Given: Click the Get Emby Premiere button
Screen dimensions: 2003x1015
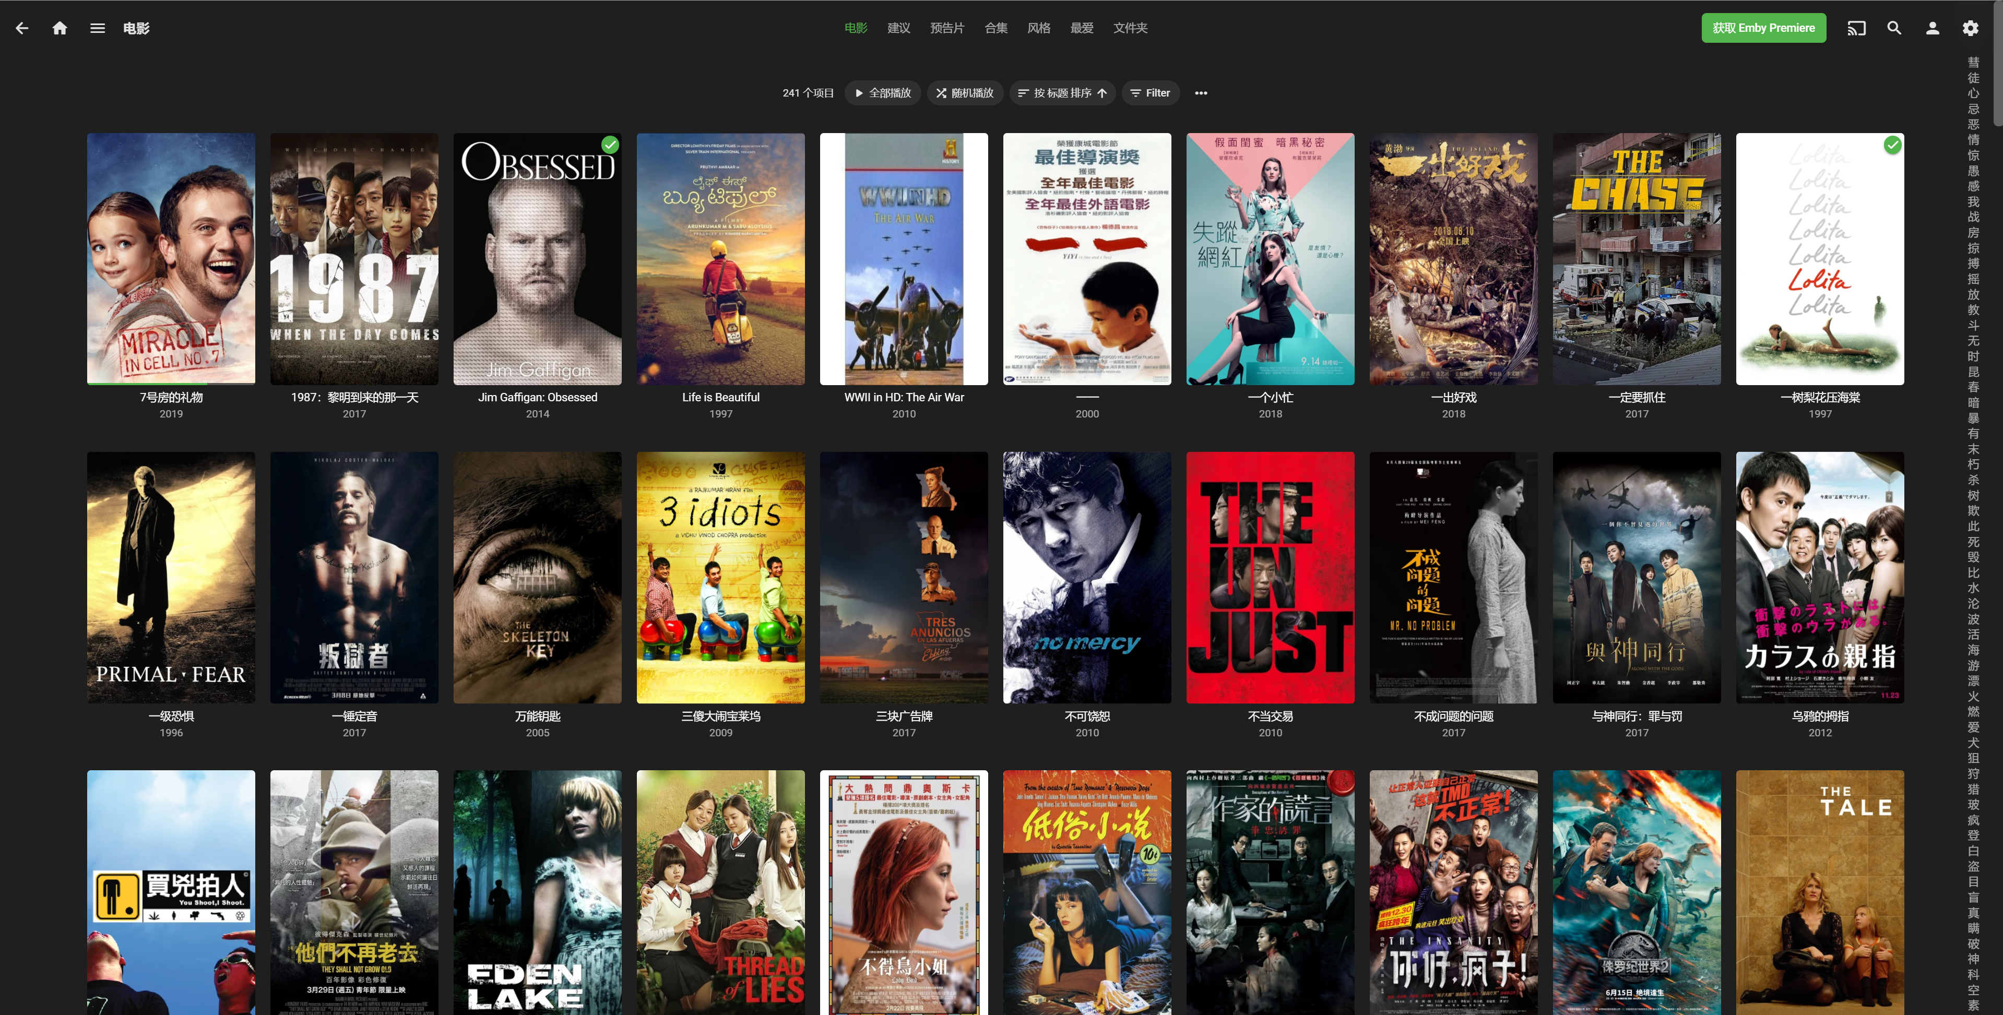Looking at the screenshot, I should tap(1763, 28).
